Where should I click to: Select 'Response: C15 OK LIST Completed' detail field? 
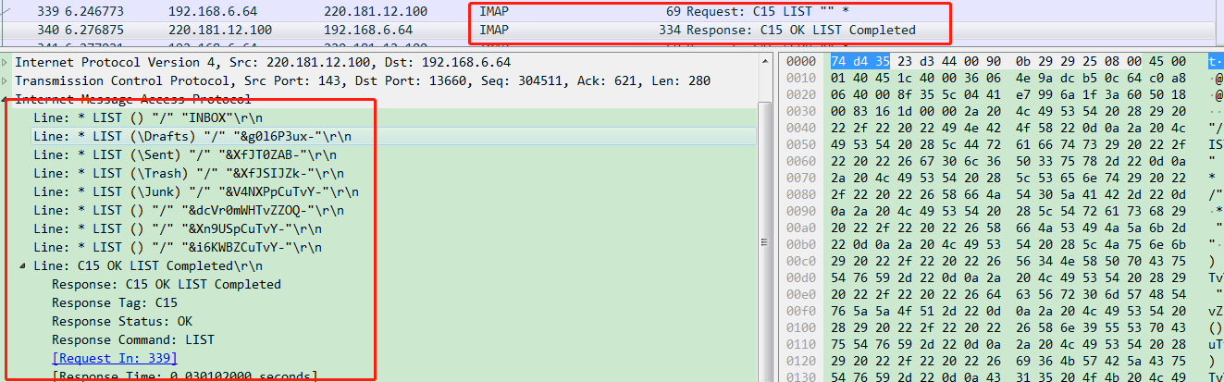[x=379, y=284]
